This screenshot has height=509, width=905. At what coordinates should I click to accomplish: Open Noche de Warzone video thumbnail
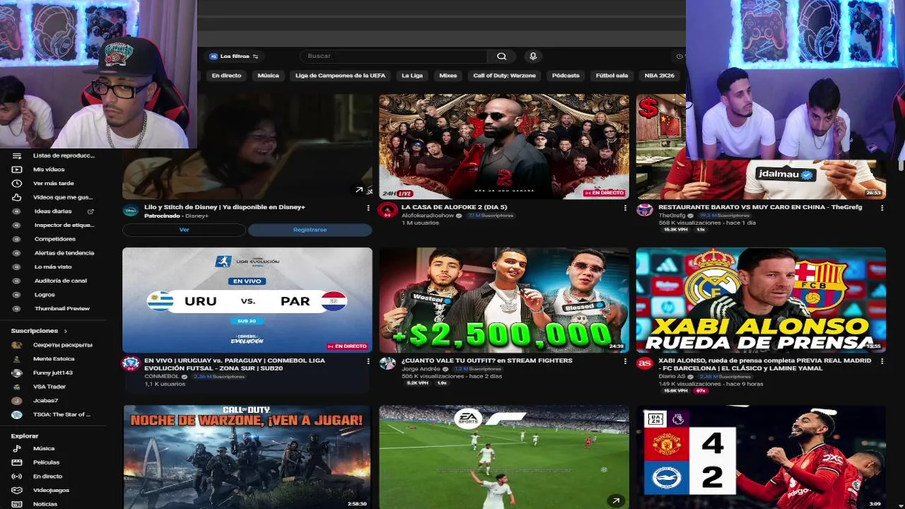(x=247, y=457)
